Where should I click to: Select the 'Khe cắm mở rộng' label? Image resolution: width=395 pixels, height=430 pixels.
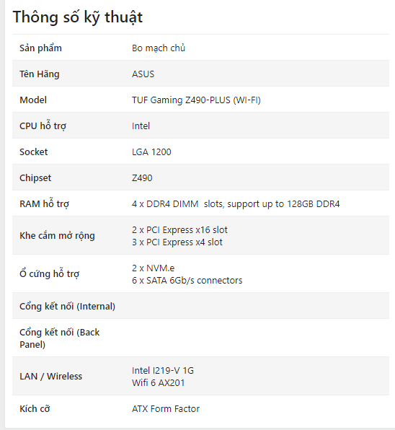point(57,236)
